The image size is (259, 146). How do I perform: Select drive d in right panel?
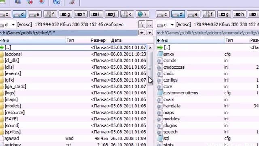(178, 14)
